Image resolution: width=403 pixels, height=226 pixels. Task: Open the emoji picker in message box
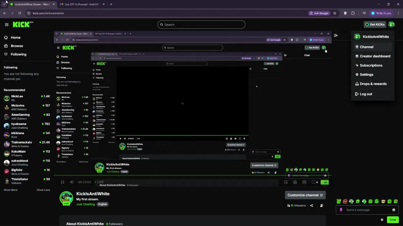click(394, 210)
